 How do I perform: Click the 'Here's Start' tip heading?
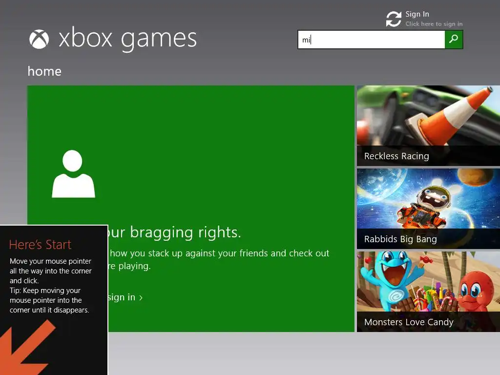(x=40, y=245)
